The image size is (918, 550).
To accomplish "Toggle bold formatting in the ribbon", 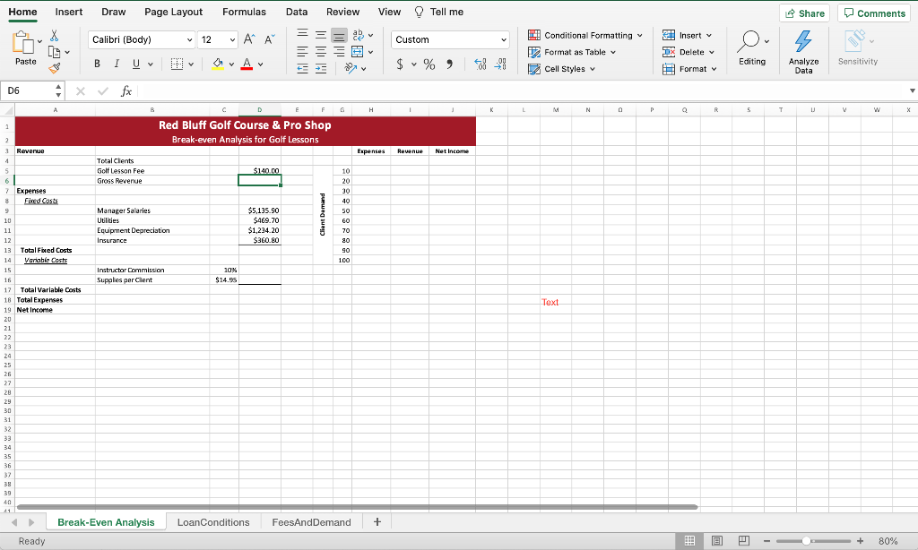I will coord(97,64).
